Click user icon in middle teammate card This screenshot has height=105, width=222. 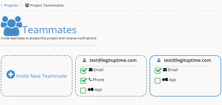click(84, 60)
